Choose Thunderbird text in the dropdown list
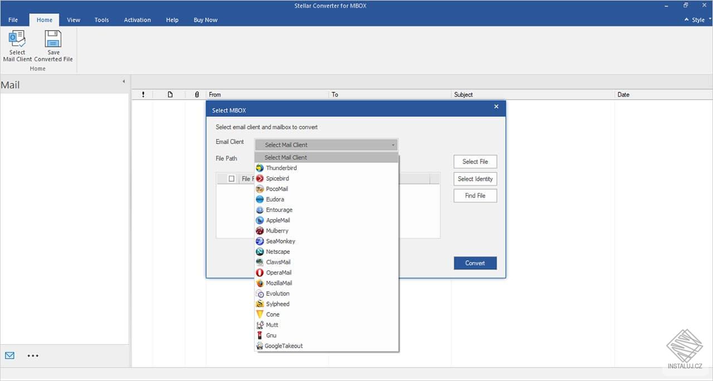713x381 pixels. [x=281, y=168]
